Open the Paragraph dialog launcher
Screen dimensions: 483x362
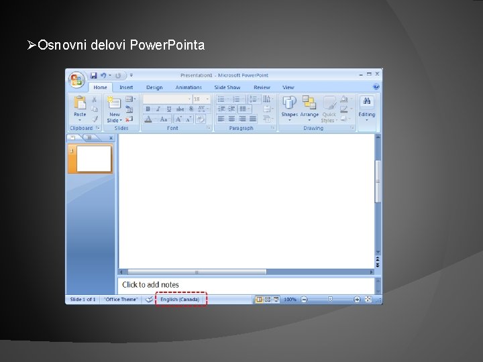click(x=273, y=128)
